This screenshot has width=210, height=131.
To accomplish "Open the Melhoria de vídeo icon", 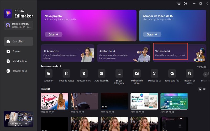I will (137, 73).
